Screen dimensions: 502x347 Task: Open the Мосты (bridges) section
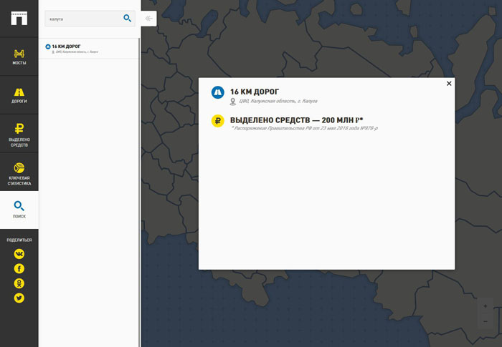pyautogui.click(x=19, y=57)
